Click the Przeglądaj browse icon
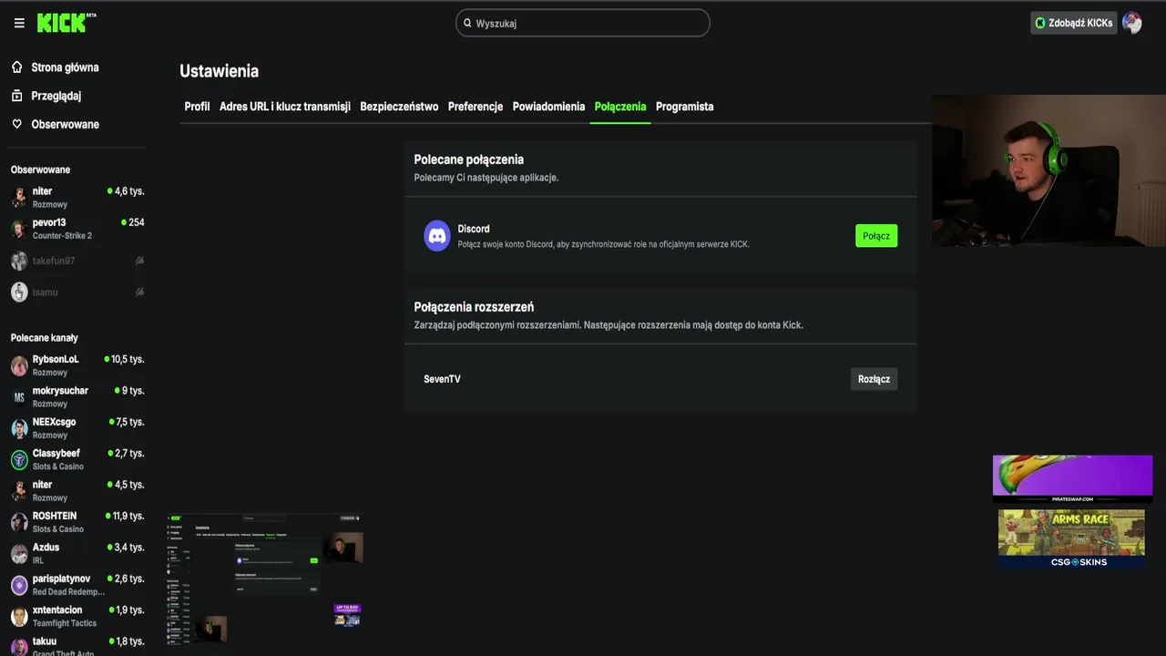The height and width of the screenshot is (656, 1166). click(17, 96)
